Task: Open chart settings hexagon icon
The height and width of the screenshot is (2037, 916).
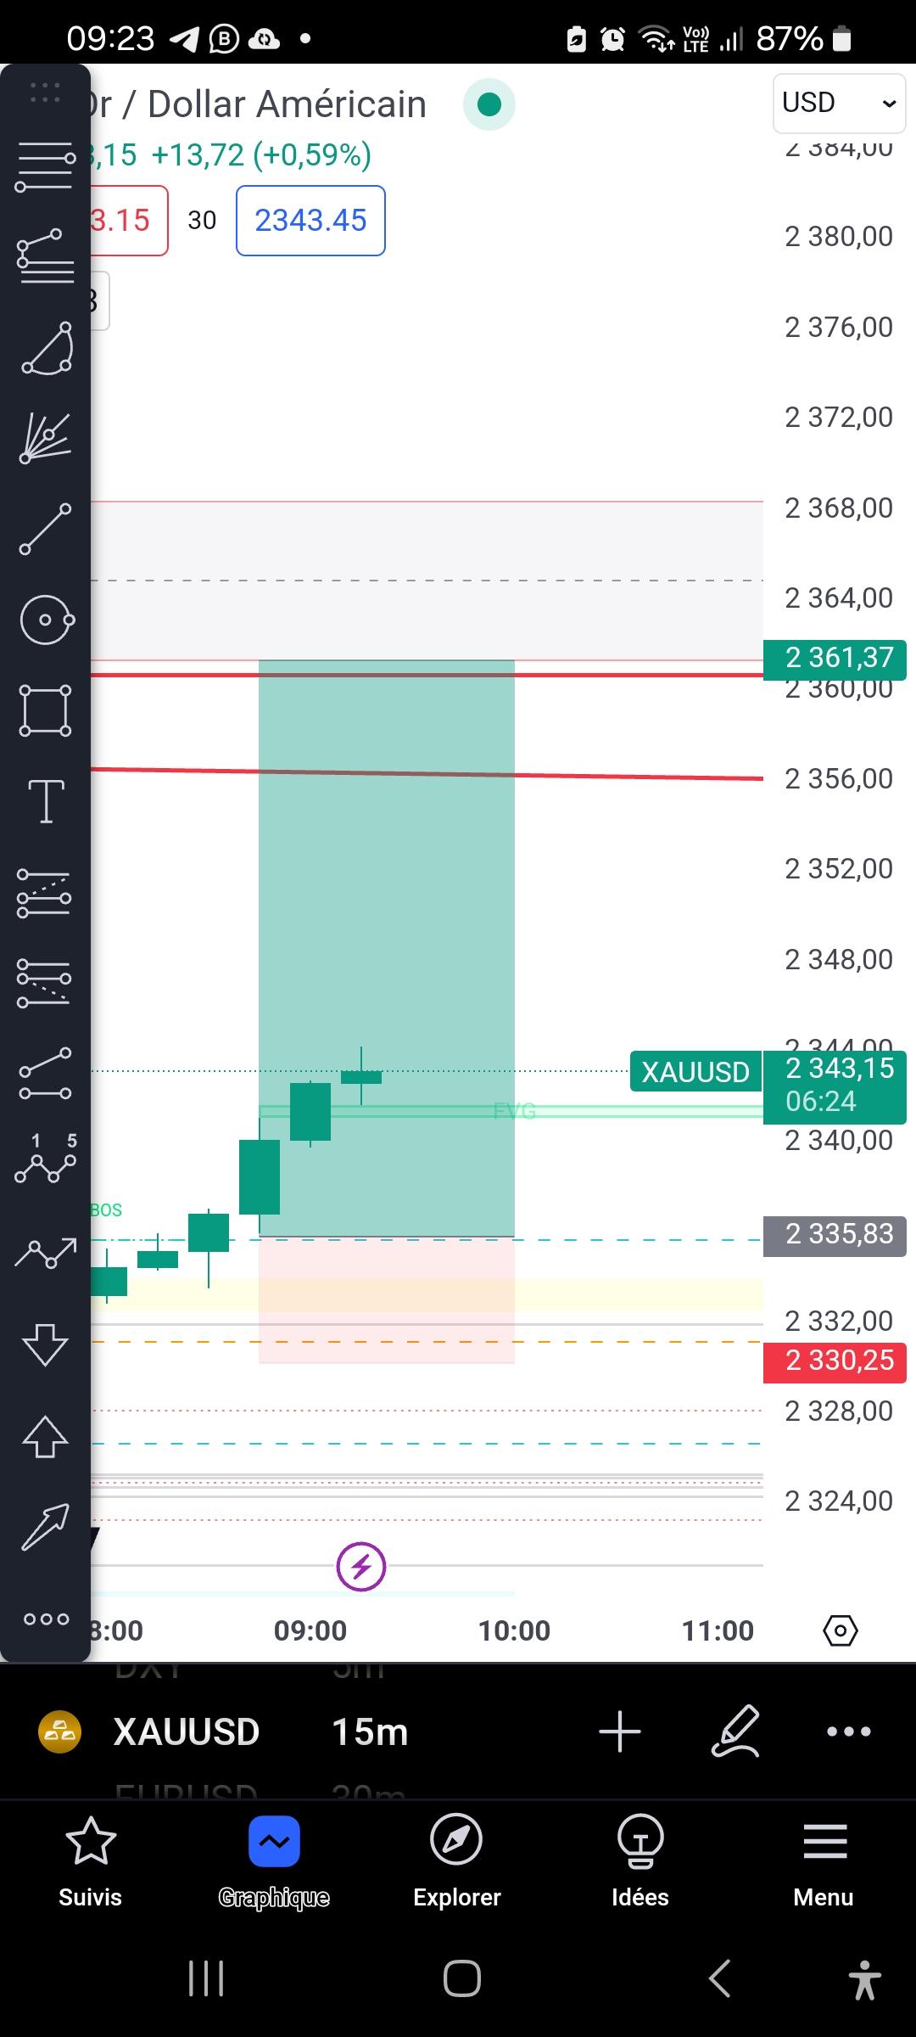Action: (x=840, y=1630)
